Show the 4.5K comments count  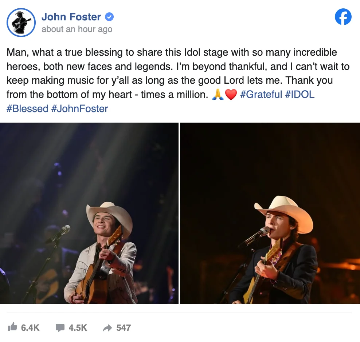tap(78, 327)
